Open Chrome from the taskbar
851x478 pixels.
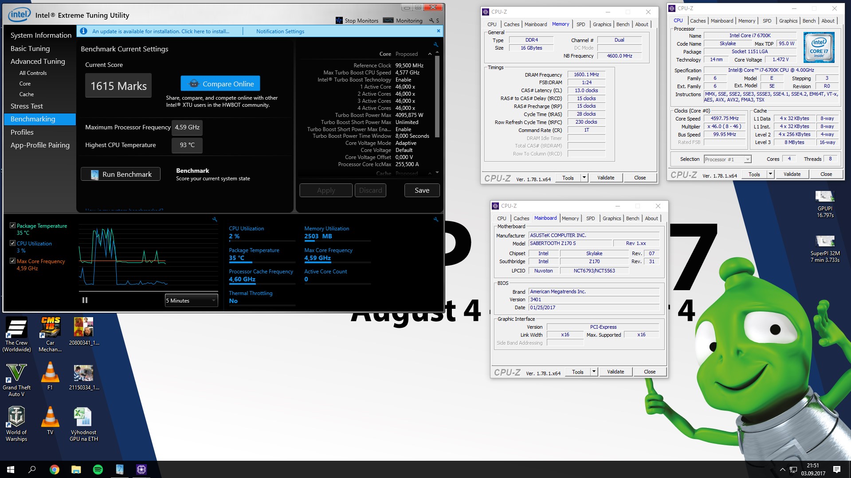click(54, 470)
